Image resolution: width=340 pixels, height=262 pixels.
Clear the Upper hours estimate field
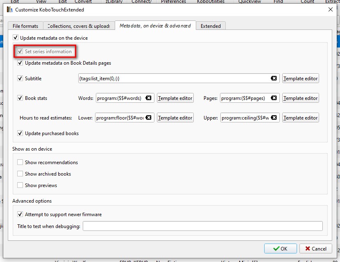pos(274,117)
